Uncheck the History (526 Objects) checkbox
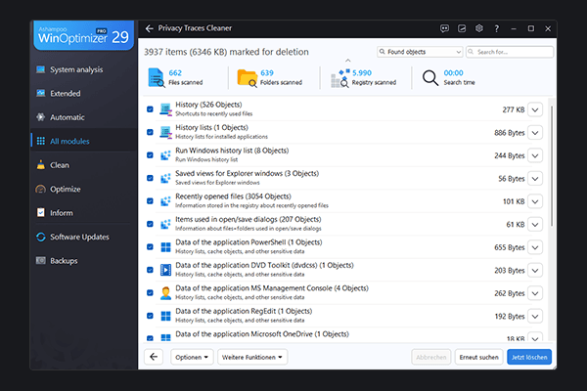This screenshot has width=587, height=391. click(x=150, y=109)
